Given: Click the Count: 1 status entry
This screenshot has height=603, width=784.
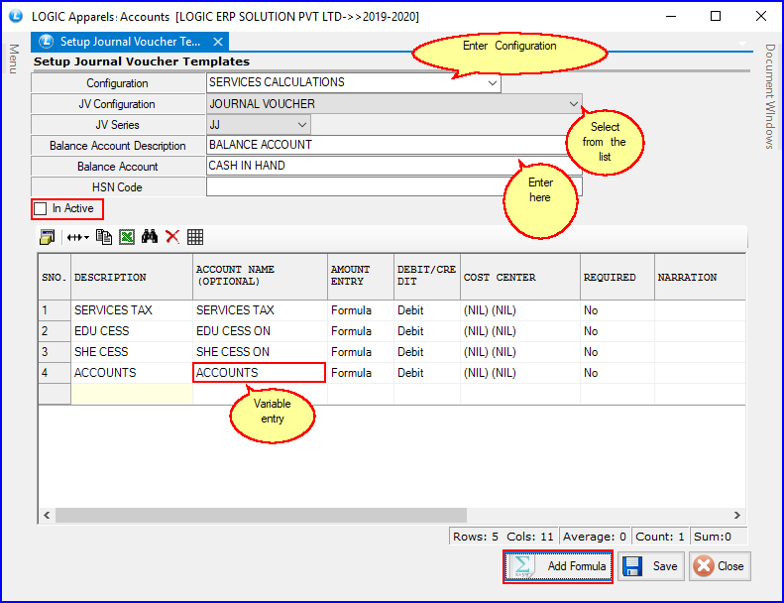Looking at the screenshot, I should point(660,537).
